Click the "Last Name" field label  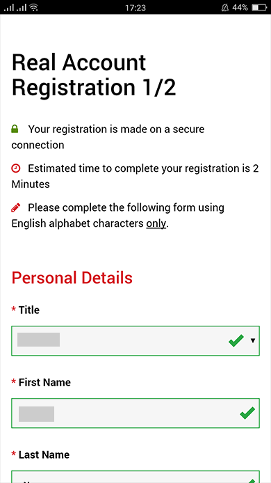[x=44, y=454]
